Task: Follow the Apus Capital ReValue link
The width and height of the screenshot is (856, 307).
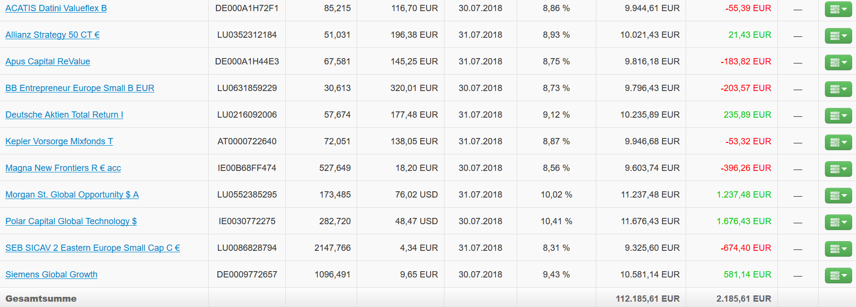Action: 48,61
